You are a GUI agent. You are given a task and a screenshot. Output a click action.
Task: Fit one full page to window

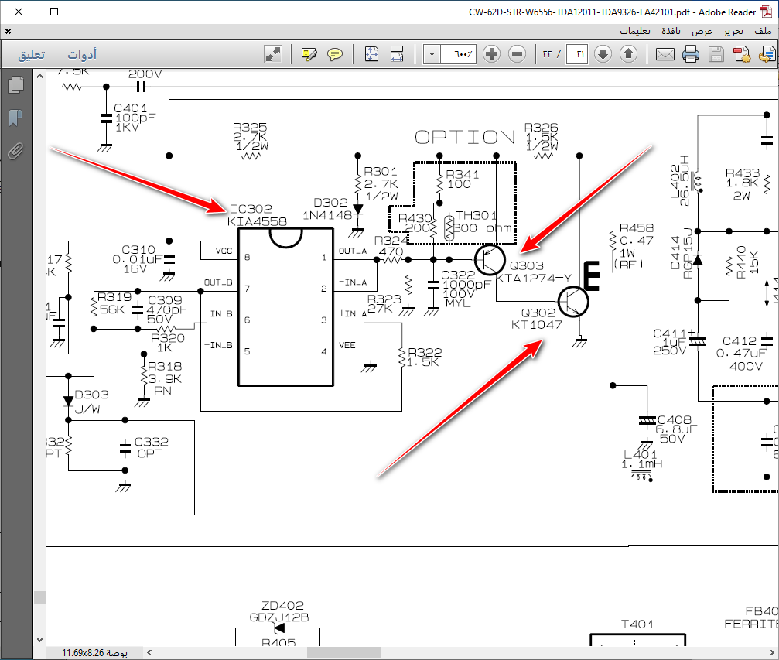(x=371, y=54)
